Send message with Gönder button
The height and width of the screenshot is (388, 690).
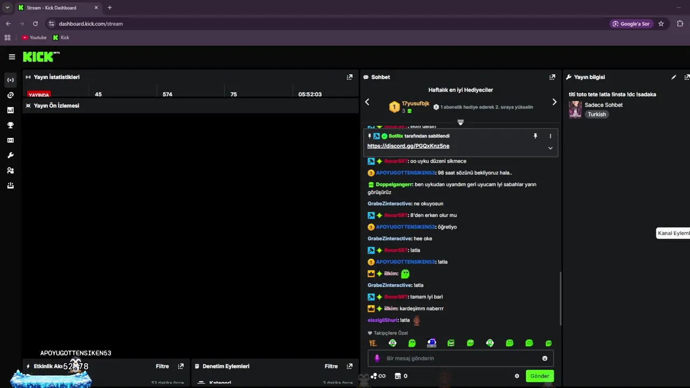click(540, 376)
